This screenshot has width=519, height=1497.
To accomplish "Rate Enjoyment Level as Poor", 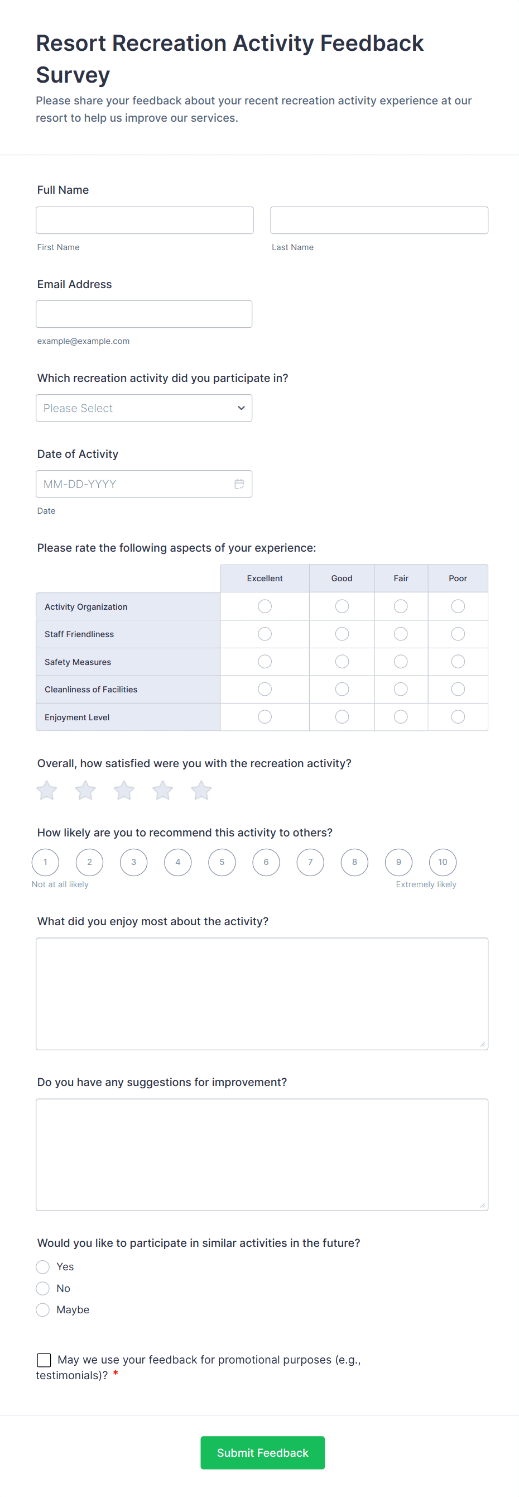I will [458, 716].
